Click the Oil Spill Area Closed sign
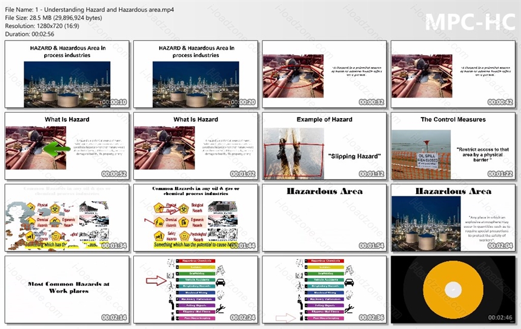521x329 pixels. click(427, 160)
